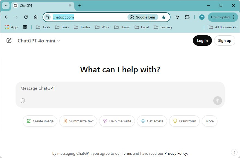
Task: Select the Brainstorm suggestion
Action: (x=184, y=121)
